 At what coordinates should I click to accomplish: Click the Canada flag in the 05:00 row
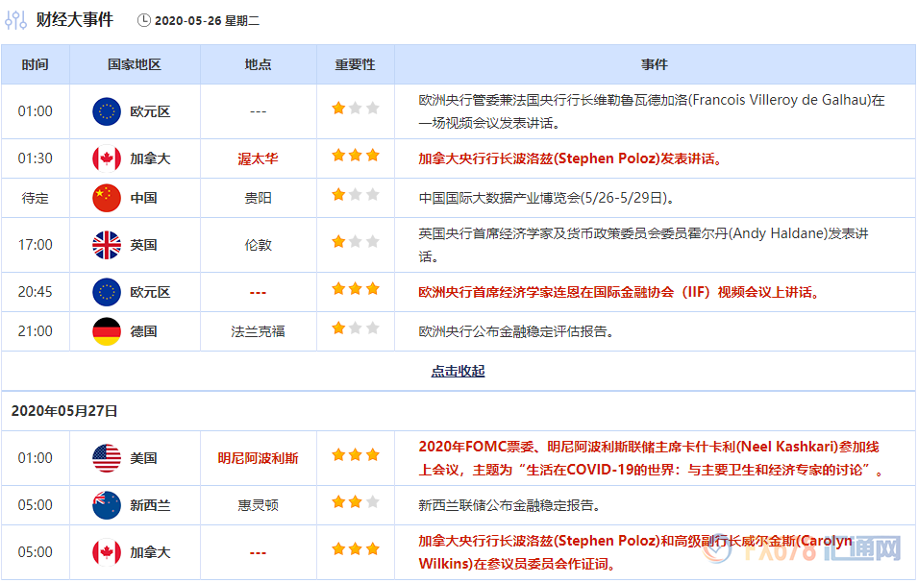click(x=107, y=552)
